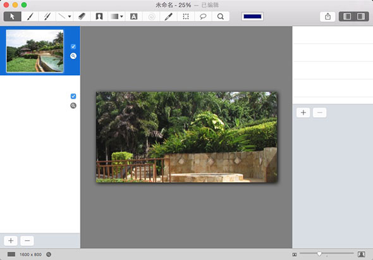This screenshot has height=260, width=373.
Task: Click the 1600 x 800 dimensions text
Action: pos(31,254)
